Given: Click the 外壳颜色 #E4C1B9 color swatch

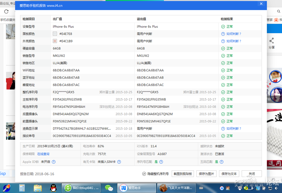Looking at the screenshot, I should [55, 41].
